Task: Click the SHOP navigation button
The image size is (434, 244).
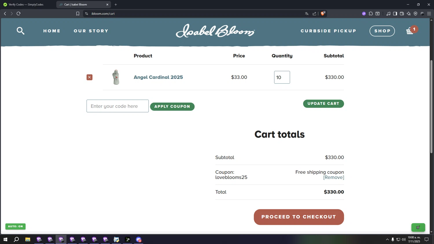Action: 382,31
